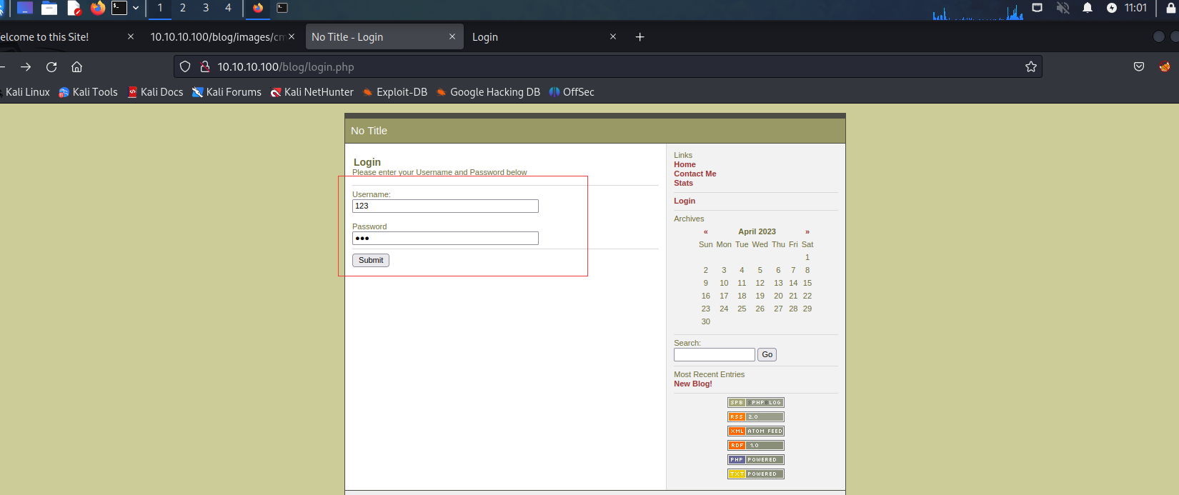Image resolution: width=1179 pixels, height=495 pixels.
Task: Go to the blog Home link
Action: (x=685, y=164)
